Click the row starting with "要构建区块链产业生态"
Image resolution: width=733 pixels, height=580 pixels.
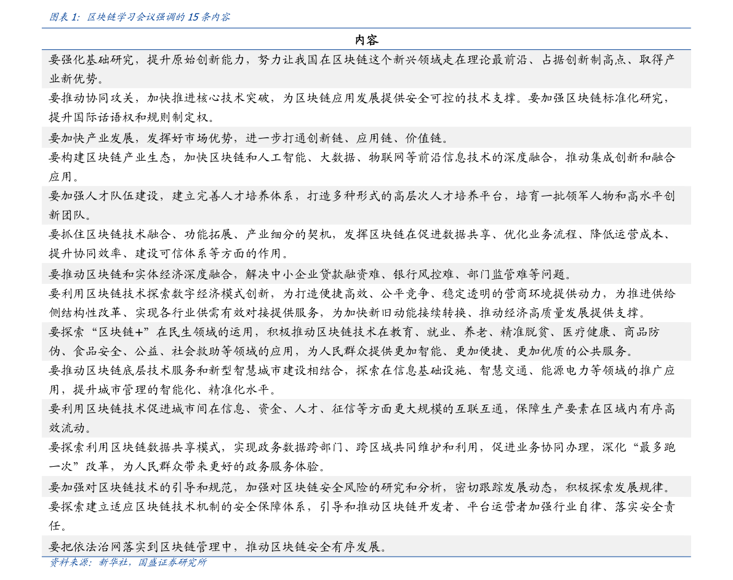pos(362,167)
